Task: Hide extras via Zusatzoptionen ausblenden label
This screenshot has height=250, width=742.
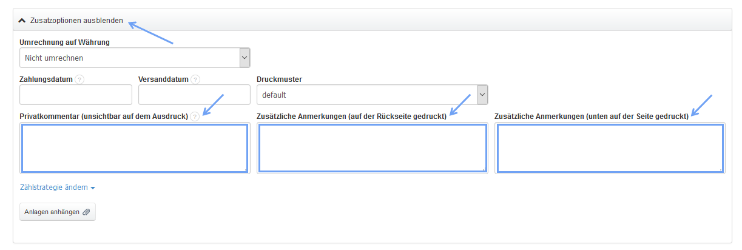Action: 76,21
